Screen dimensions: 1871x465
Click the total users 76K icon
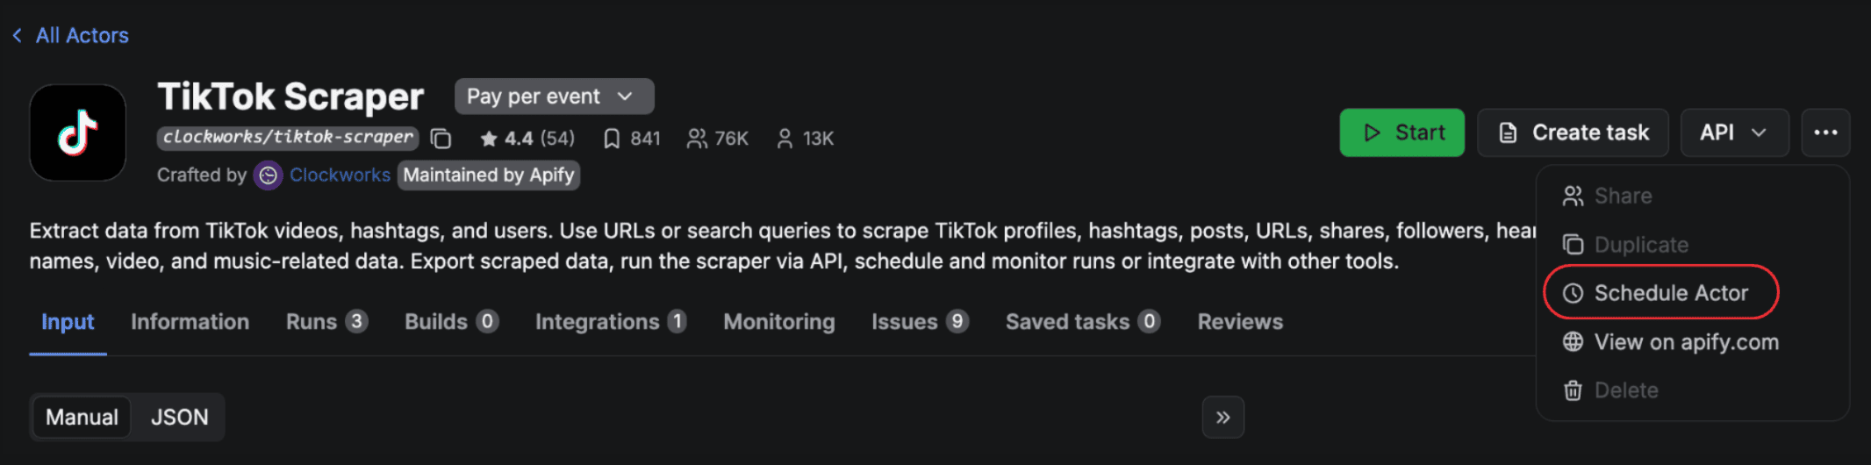[697, 139]
